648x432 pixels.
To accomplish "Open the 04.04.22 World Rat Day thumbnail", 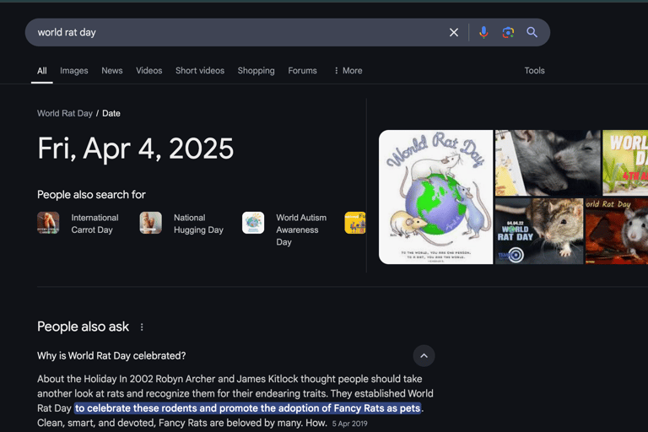I will click(539, 231).
